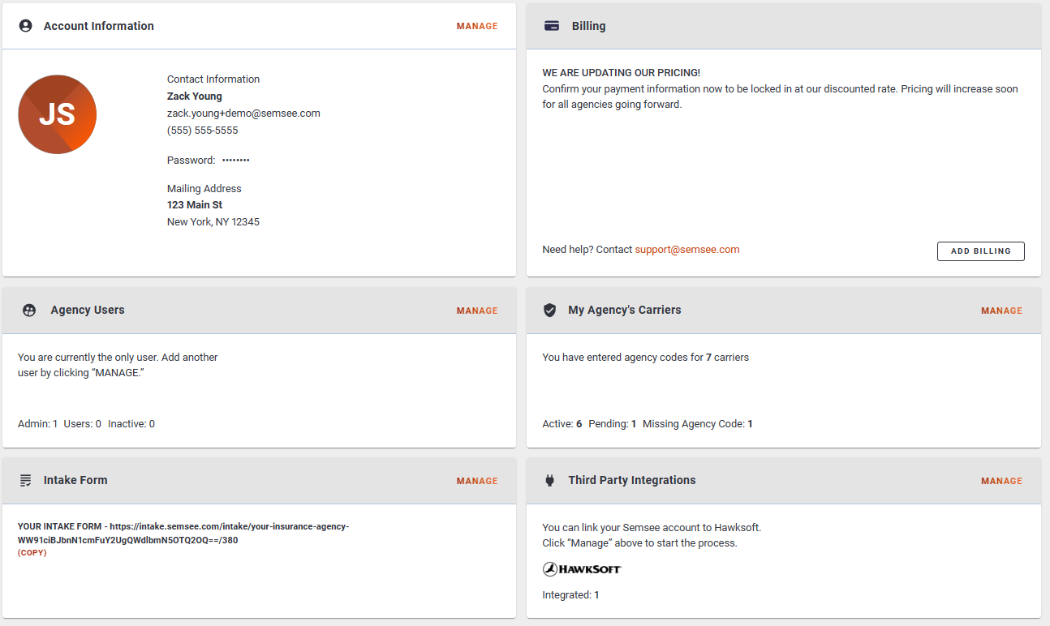The width and height of the screenshot is (1050, 626).
Task: Click the zack.young+demo@semsee.com email address
Action: click(x=243, y=114)
